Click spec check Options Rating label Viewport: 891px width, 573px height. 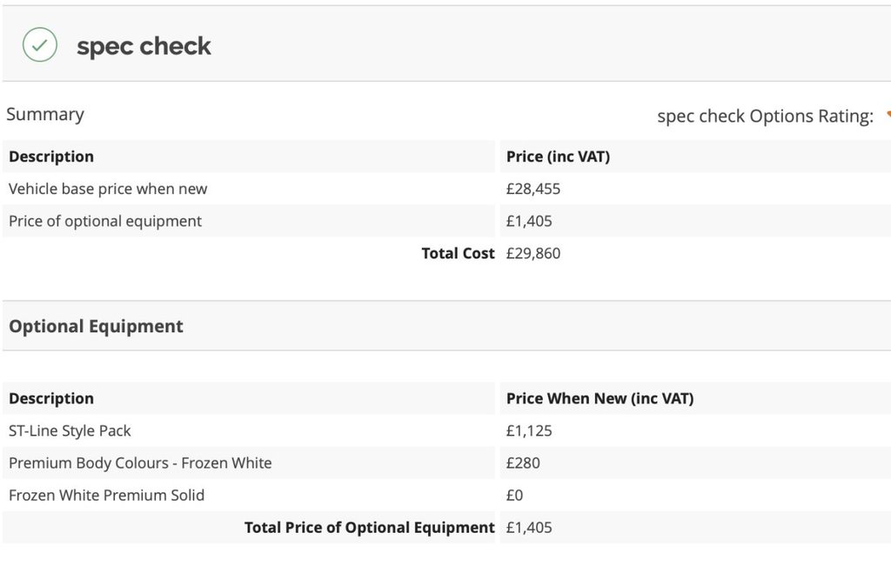pos(765,116)
